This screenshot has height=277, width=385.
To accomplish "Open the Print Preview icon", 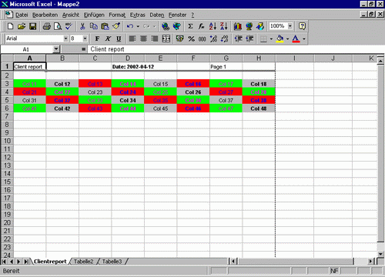I will click(x=58, y=26).
